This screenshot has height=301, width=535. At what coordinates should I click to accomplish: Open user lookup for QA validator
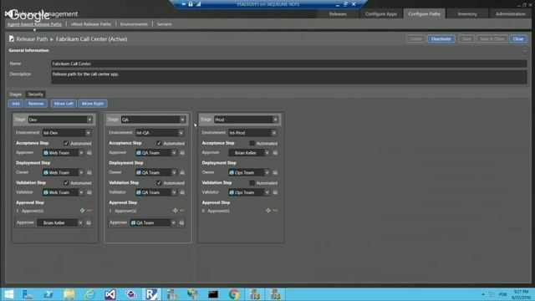[x=182, y=192]
